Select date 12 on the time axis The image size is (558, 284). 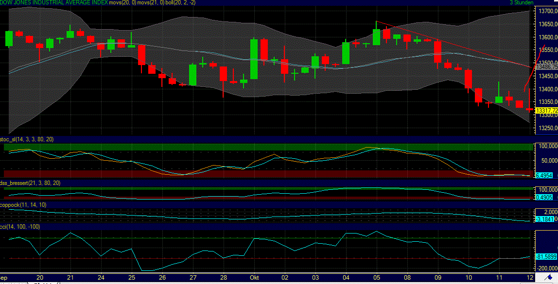(530, 277)
